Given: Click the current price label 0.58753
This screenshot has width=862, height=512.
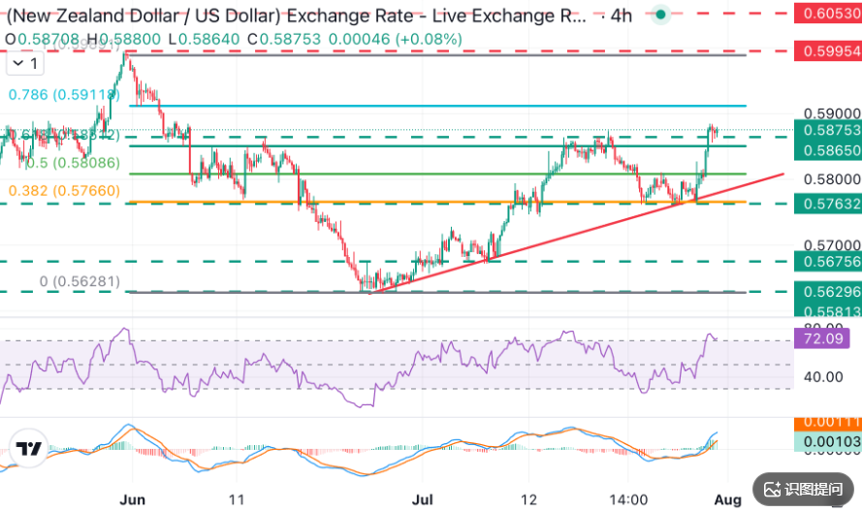Looking at the screenshot, I should [x=828, y=130].
